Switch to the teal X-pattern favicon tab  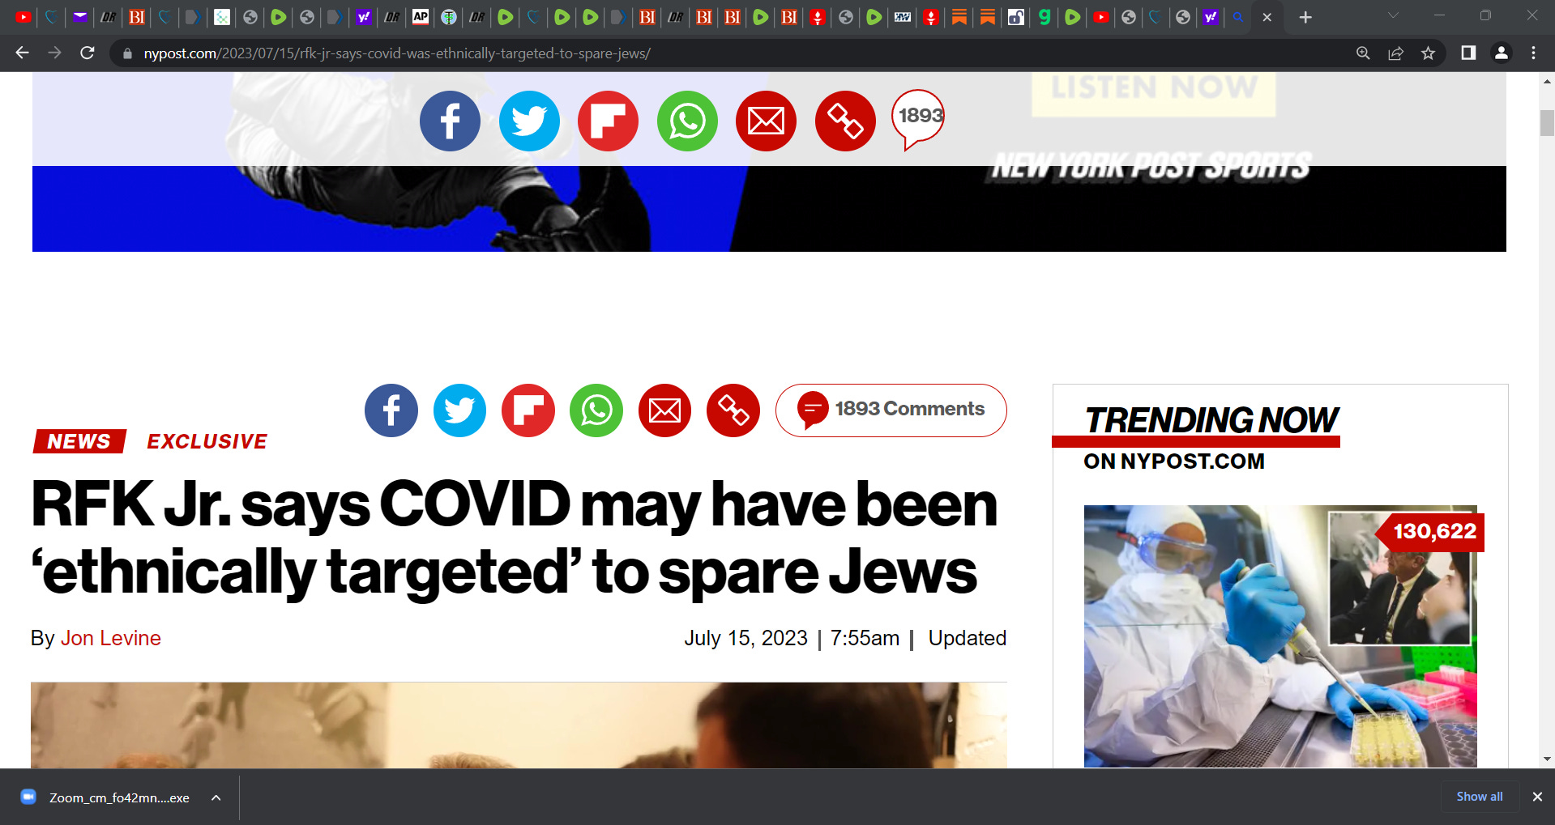pyautogui.click(x=222, y=16)
